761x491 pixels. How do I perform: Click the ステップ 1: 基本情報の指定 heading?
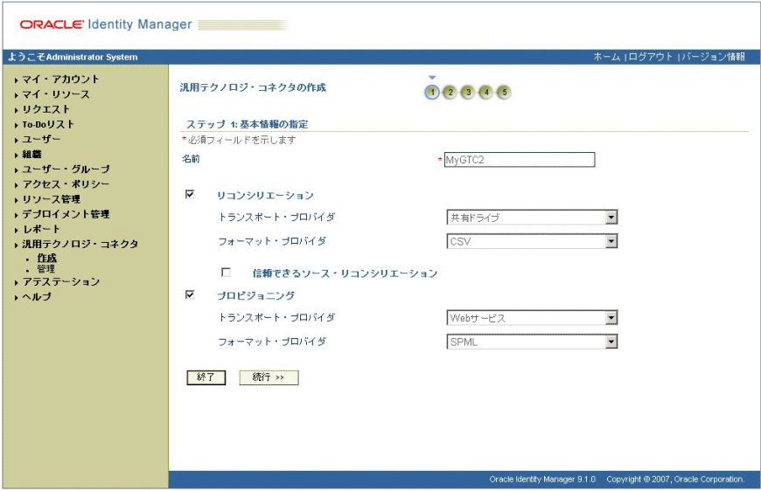[x=247, y=124]
